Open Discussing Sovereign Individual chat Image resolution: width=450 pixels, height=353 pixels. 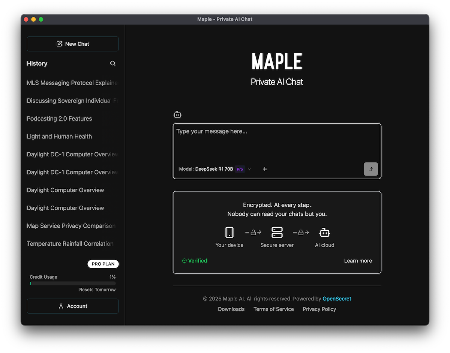(x=72, y=101)
